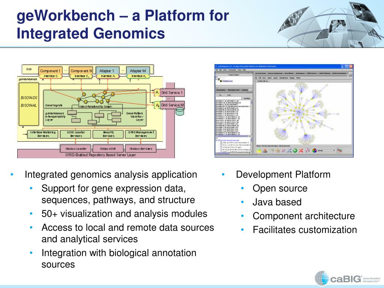This screenshot has height=288, width=384.
Task: Open the Help menu in the geWorkbench window
Action: click(x=244, y=70)
